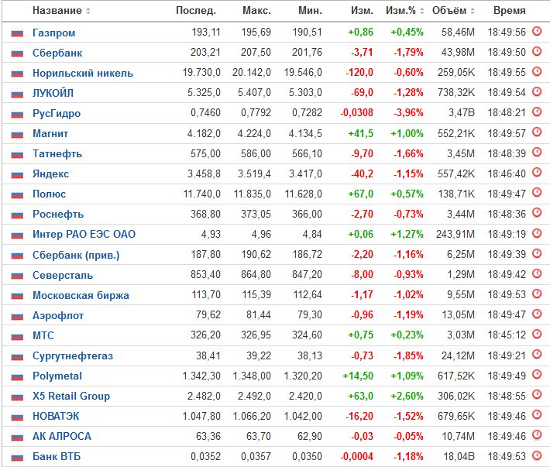The image size is (550, 467).
Task: Click the clock icon in Роснефть row
Action: [x=537, y=213]
